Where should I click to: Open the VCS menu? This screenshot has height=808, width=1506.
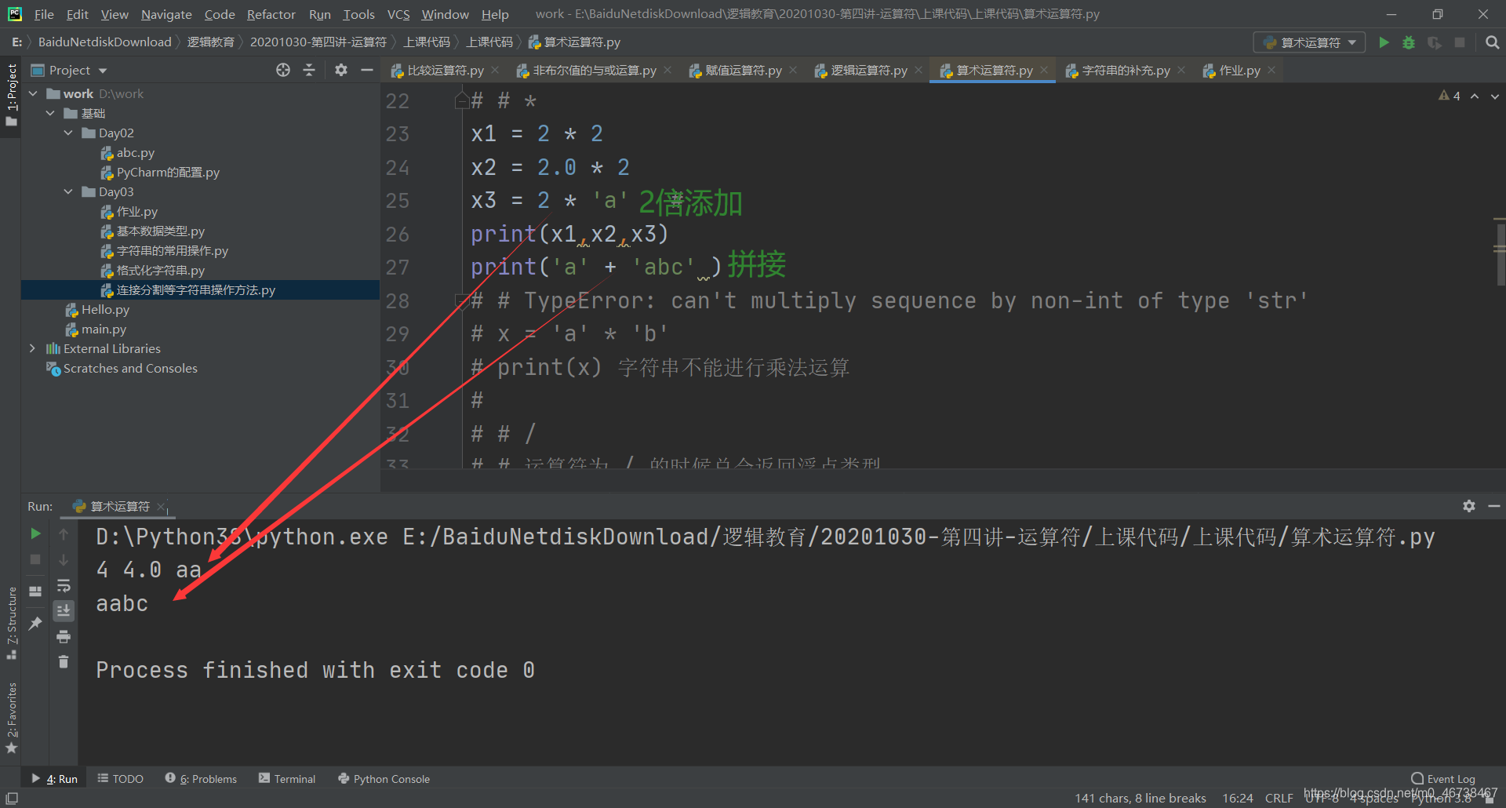(398, 14)
